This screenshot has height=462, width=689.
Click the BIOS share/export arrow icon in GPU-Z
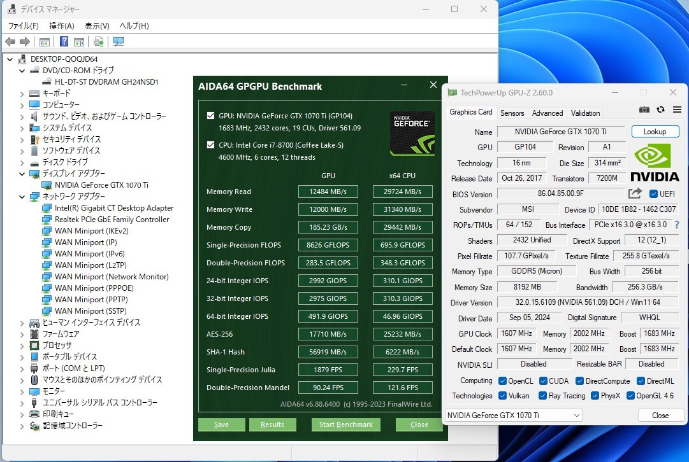point(635,193)
